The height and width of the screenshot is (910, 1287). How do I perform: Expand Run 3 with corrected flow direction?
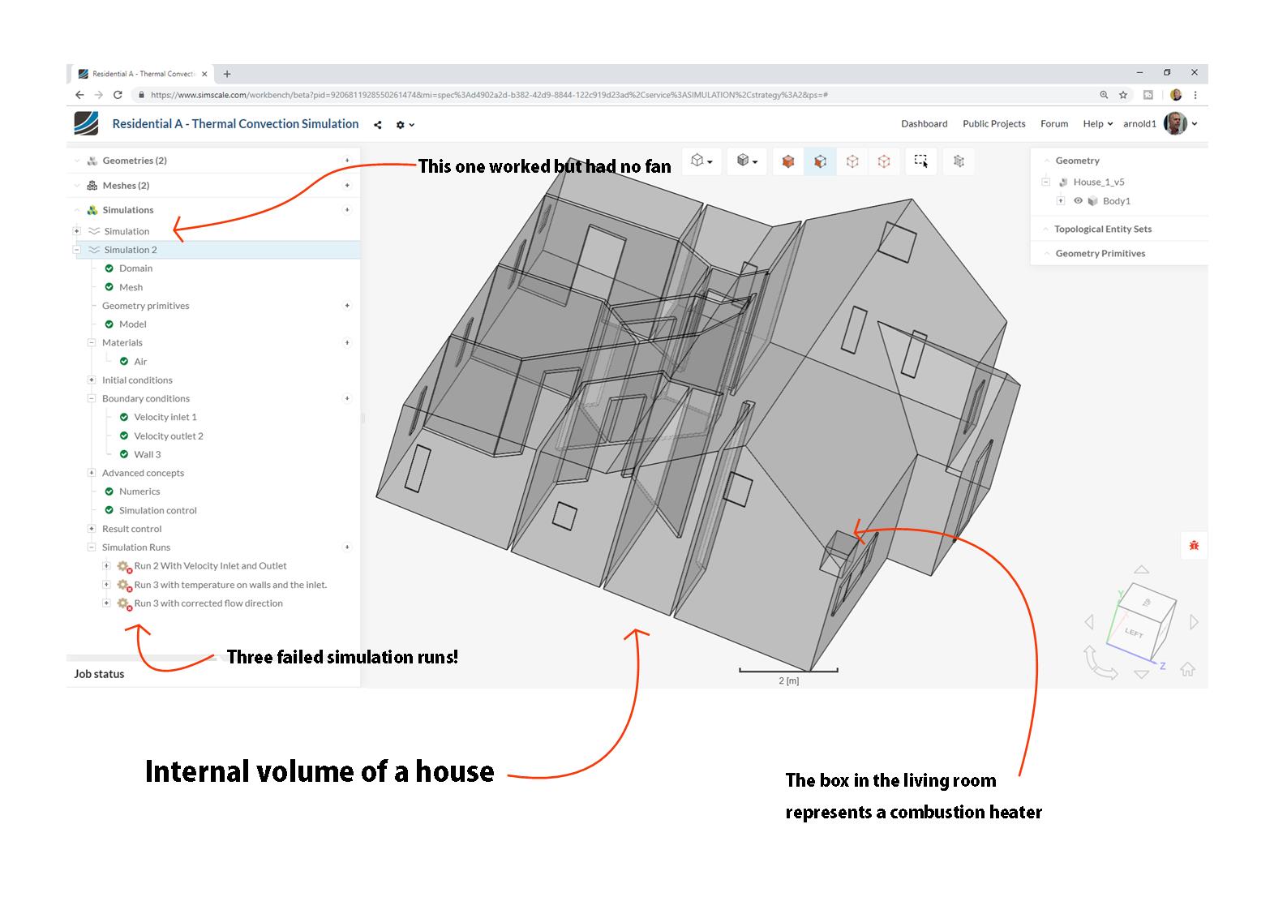[x=106, y=603]
